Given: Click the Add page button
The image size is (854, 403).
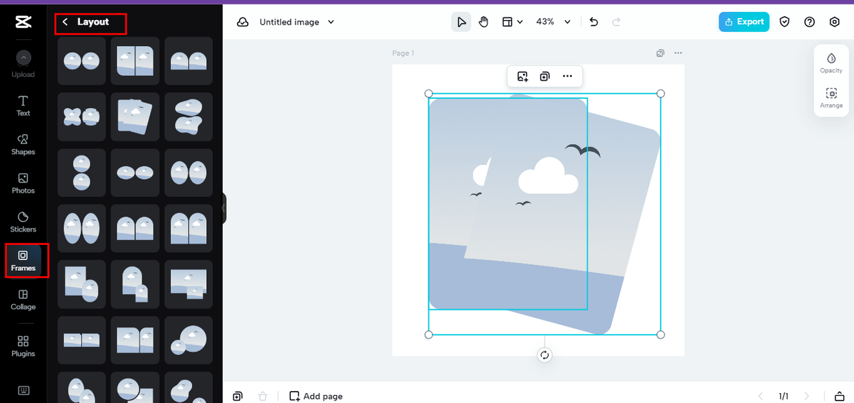Looking at the screenshot, I should click(x=316, y=396).
